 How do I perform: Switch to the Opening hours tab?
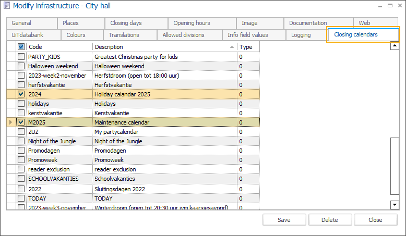(192, 23)
